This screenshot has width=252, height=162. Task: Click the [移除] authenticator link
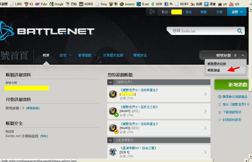click(44, 136)
